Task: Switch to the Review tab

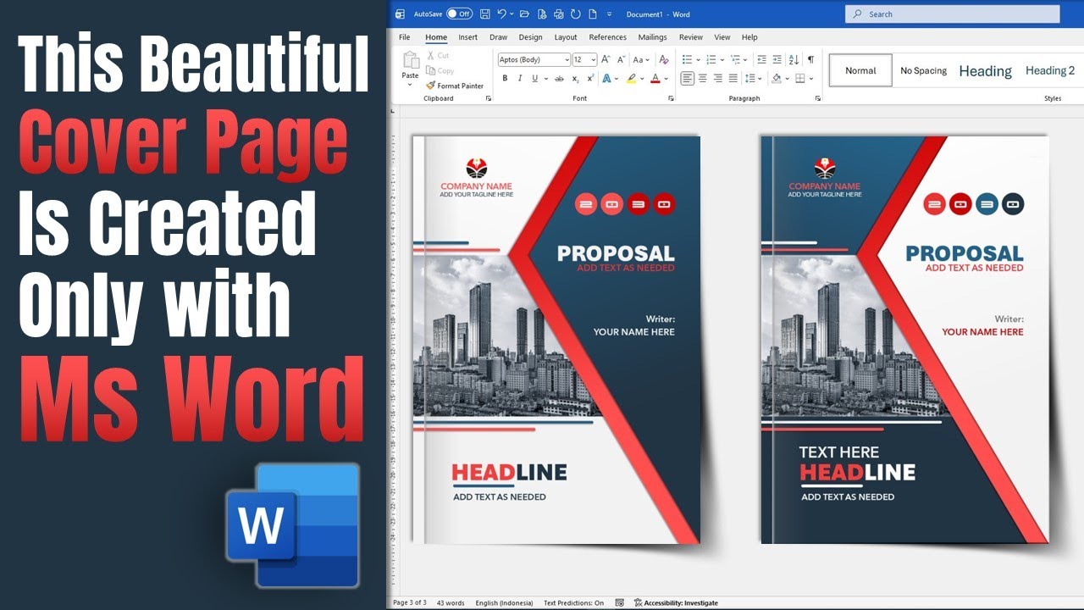Action: pos(691,37)
